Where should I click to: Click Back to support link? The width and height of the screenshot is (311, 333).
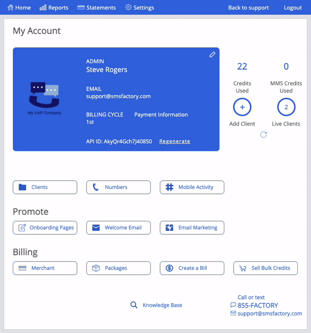coord(248,7)
